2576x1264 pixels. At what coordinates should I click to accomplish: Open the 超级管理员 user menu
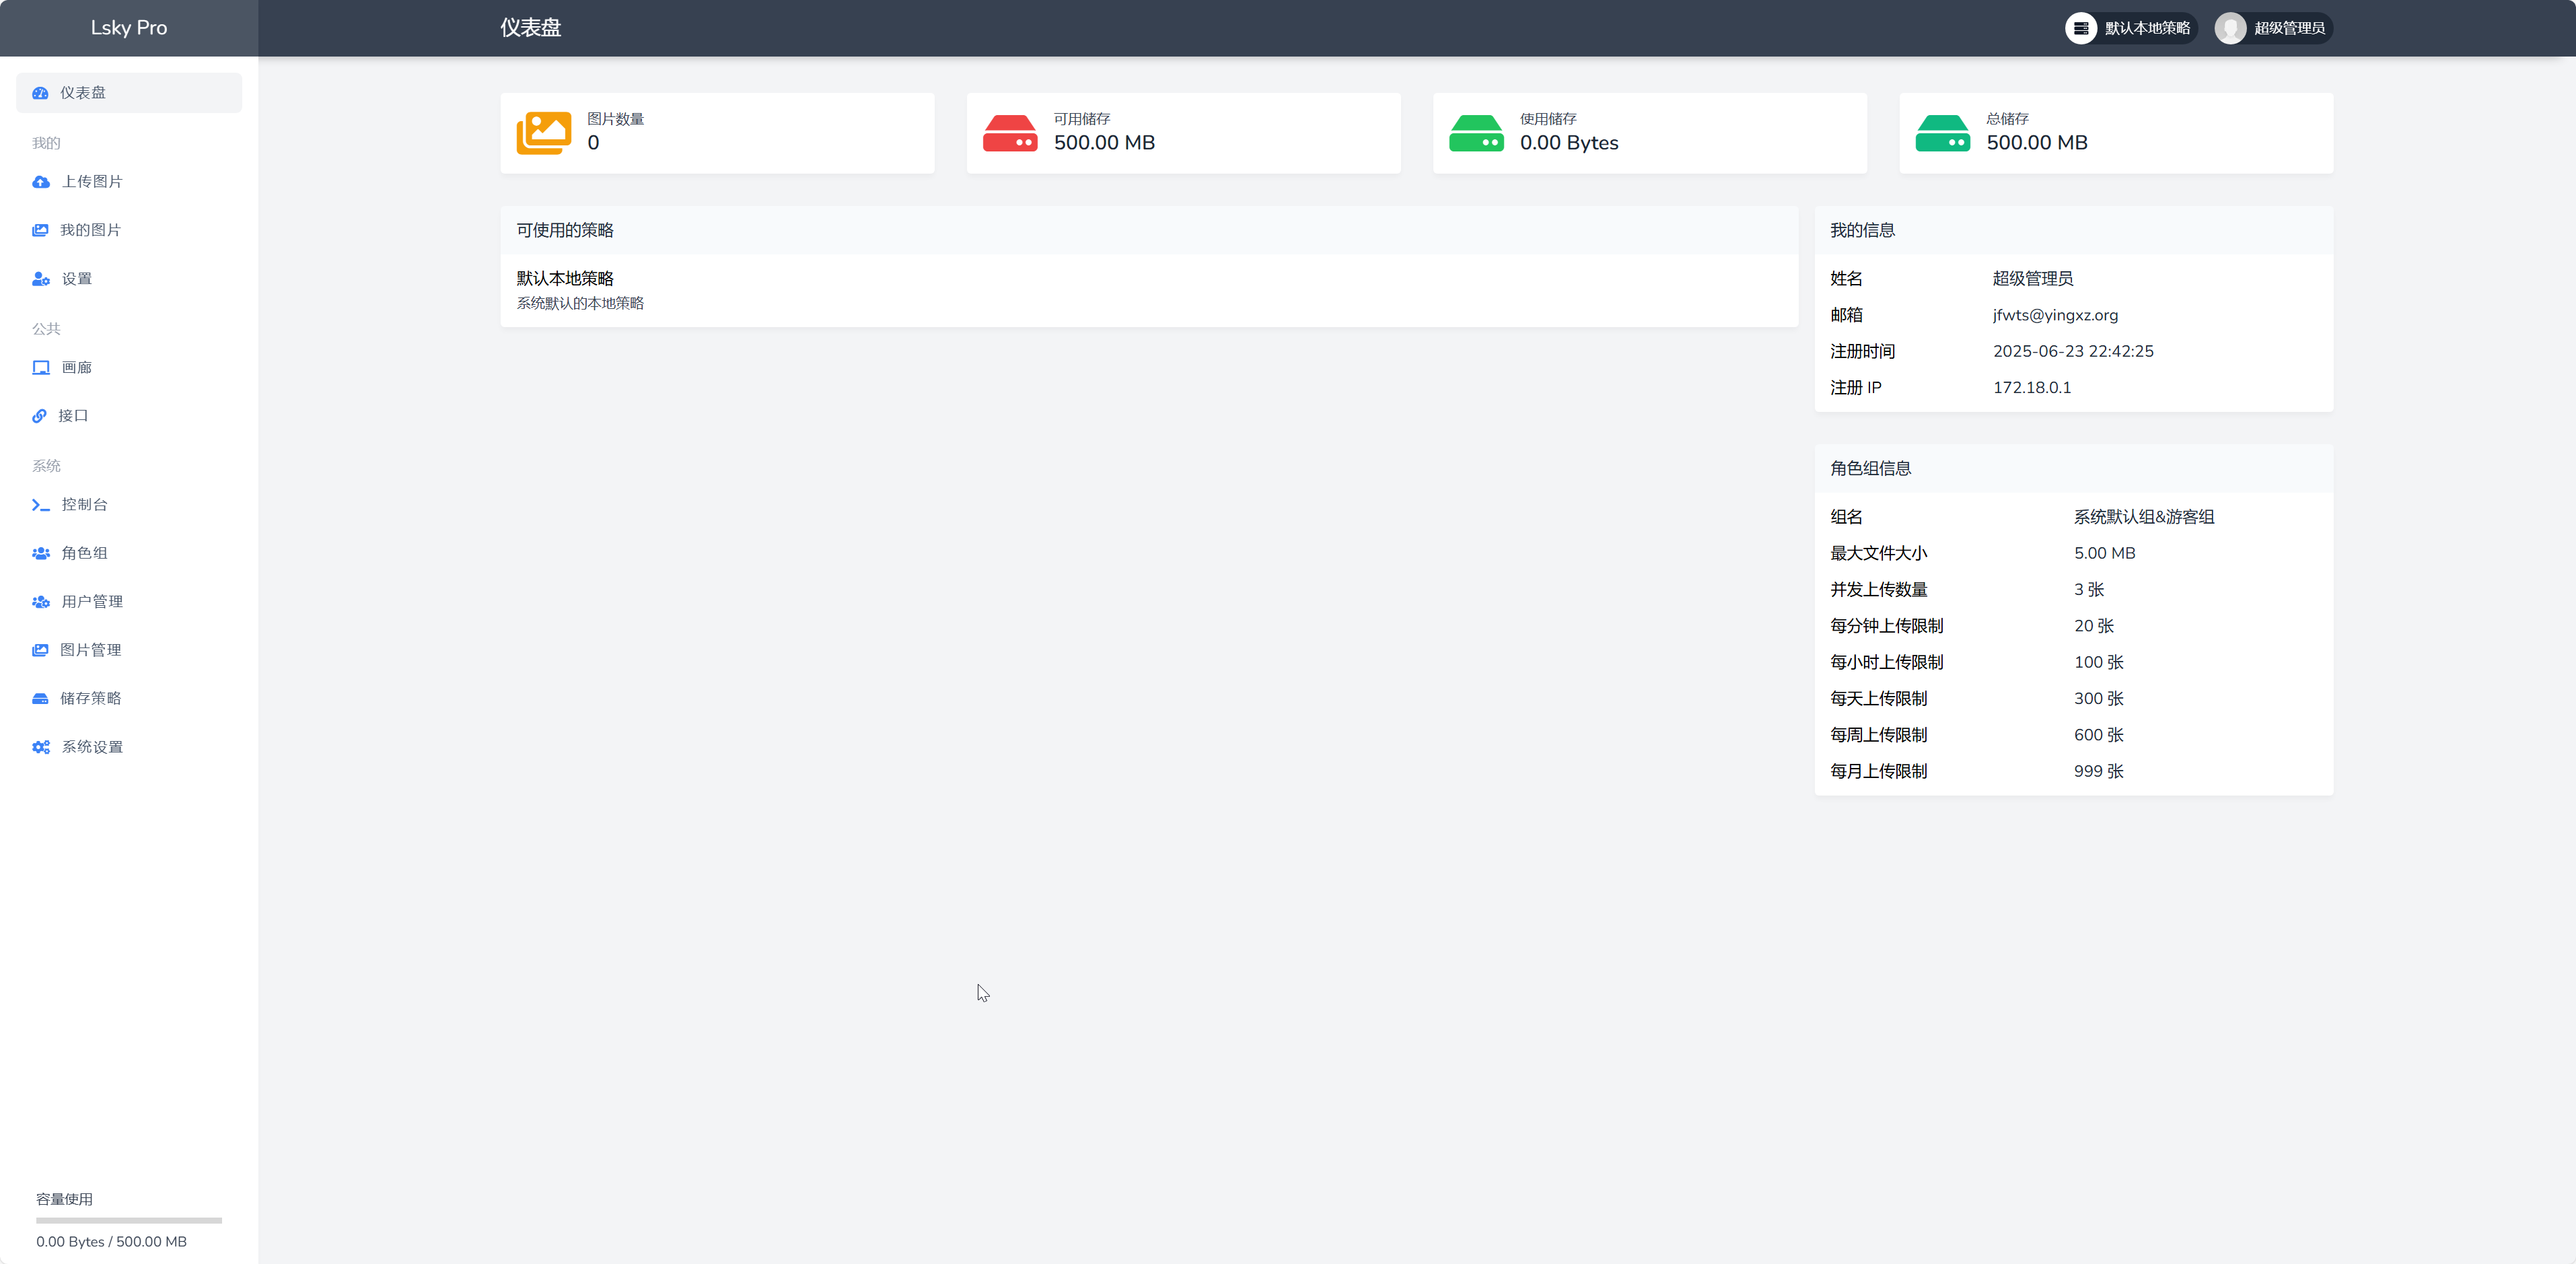[x=2273, y=28]
